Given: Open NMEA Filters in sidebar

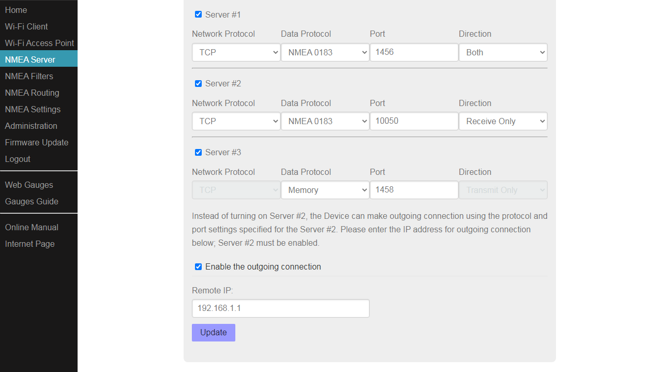Looking at the screenshot, I should pos(29,76).
